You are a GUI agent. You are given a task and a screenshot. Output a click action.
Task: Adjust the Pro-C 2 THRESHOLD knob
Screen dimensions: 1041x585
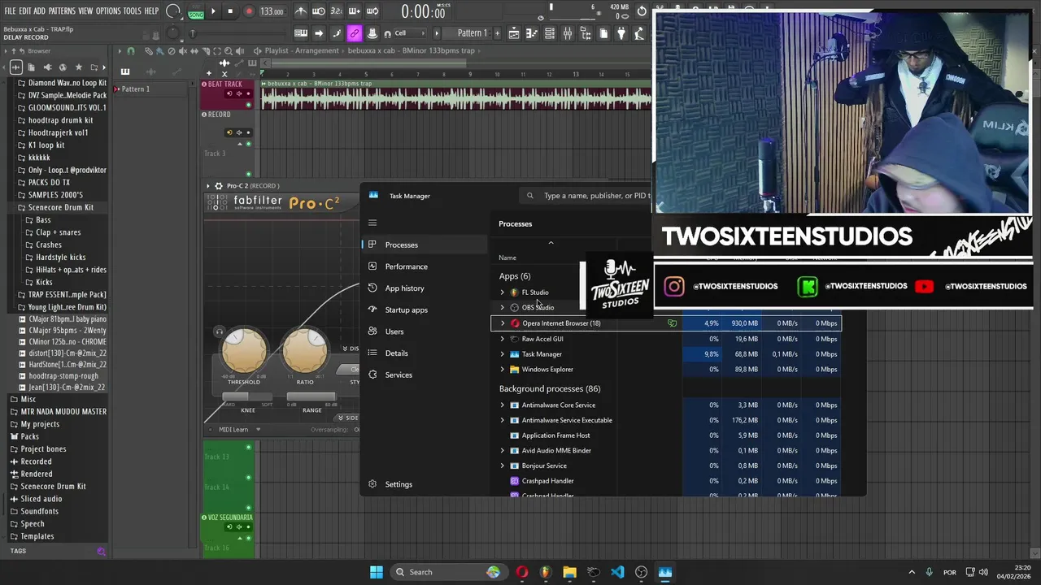click(x=243, y=351)
